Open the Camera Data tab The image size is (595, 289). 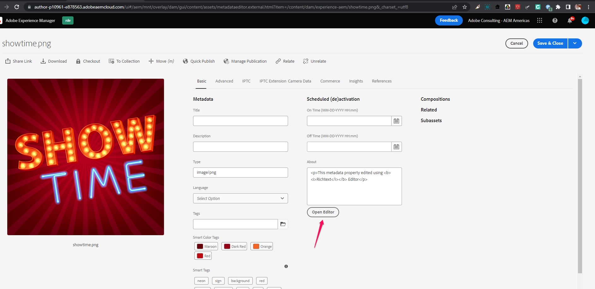[299, 81]
